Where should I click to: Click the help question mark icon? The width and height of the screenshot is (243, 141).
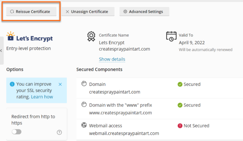click(59, 132)
